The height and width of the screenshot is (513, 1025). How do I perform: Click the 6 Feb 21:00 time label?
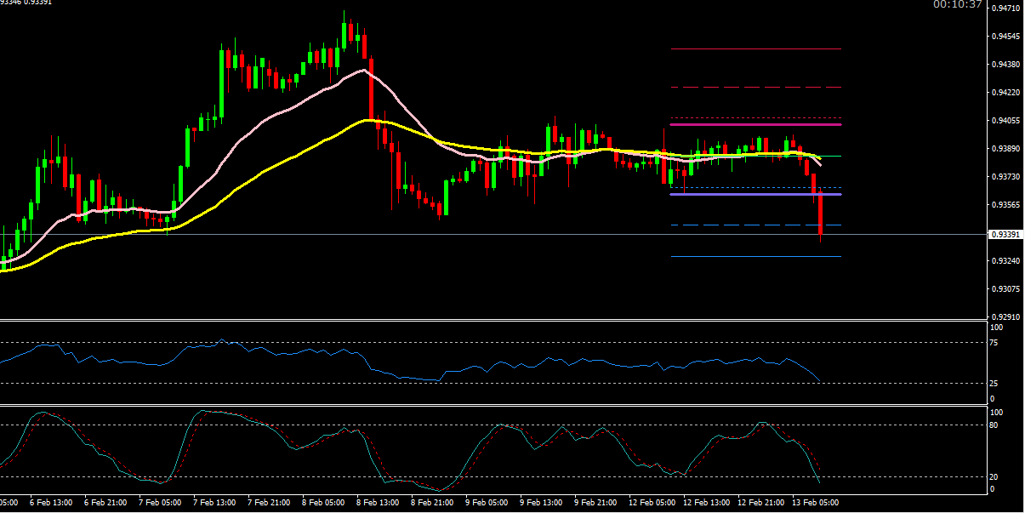[x=105, y=503]
